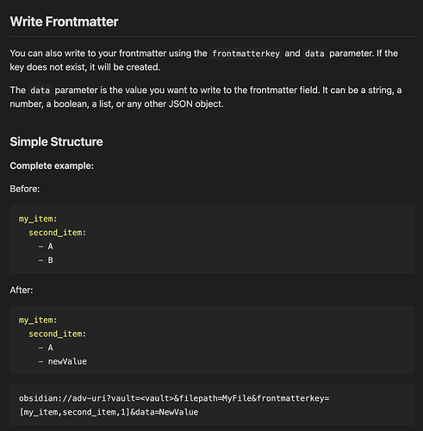This screenshot has height=431, width=423.
Task: Click the 'After:' label
Action: tap(22, 290)
